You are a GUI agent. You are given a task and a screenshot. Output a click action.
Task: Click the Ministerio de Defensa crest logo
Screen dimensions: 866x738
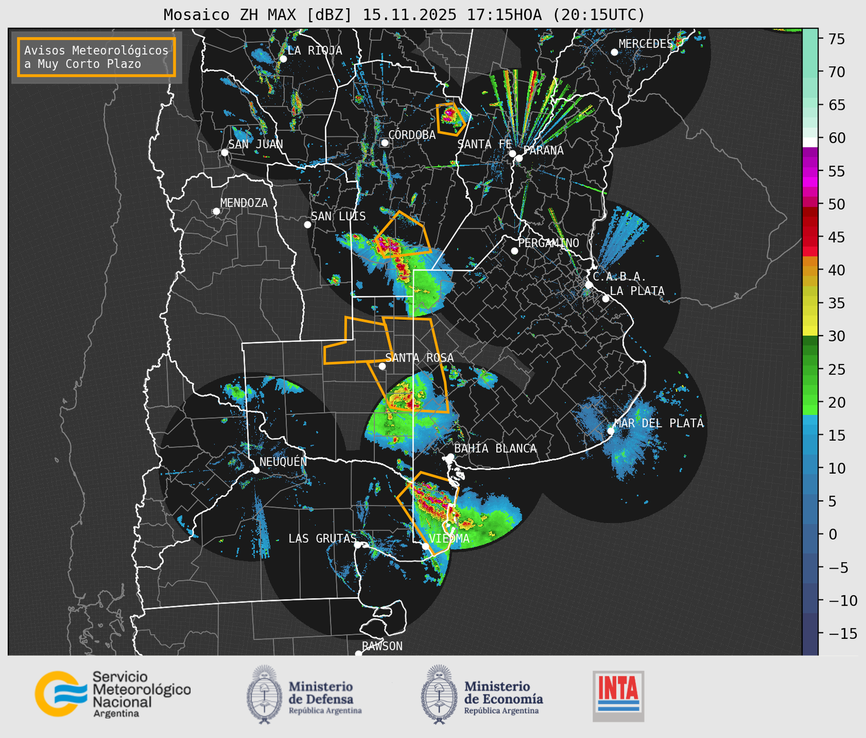click(265, 694)
